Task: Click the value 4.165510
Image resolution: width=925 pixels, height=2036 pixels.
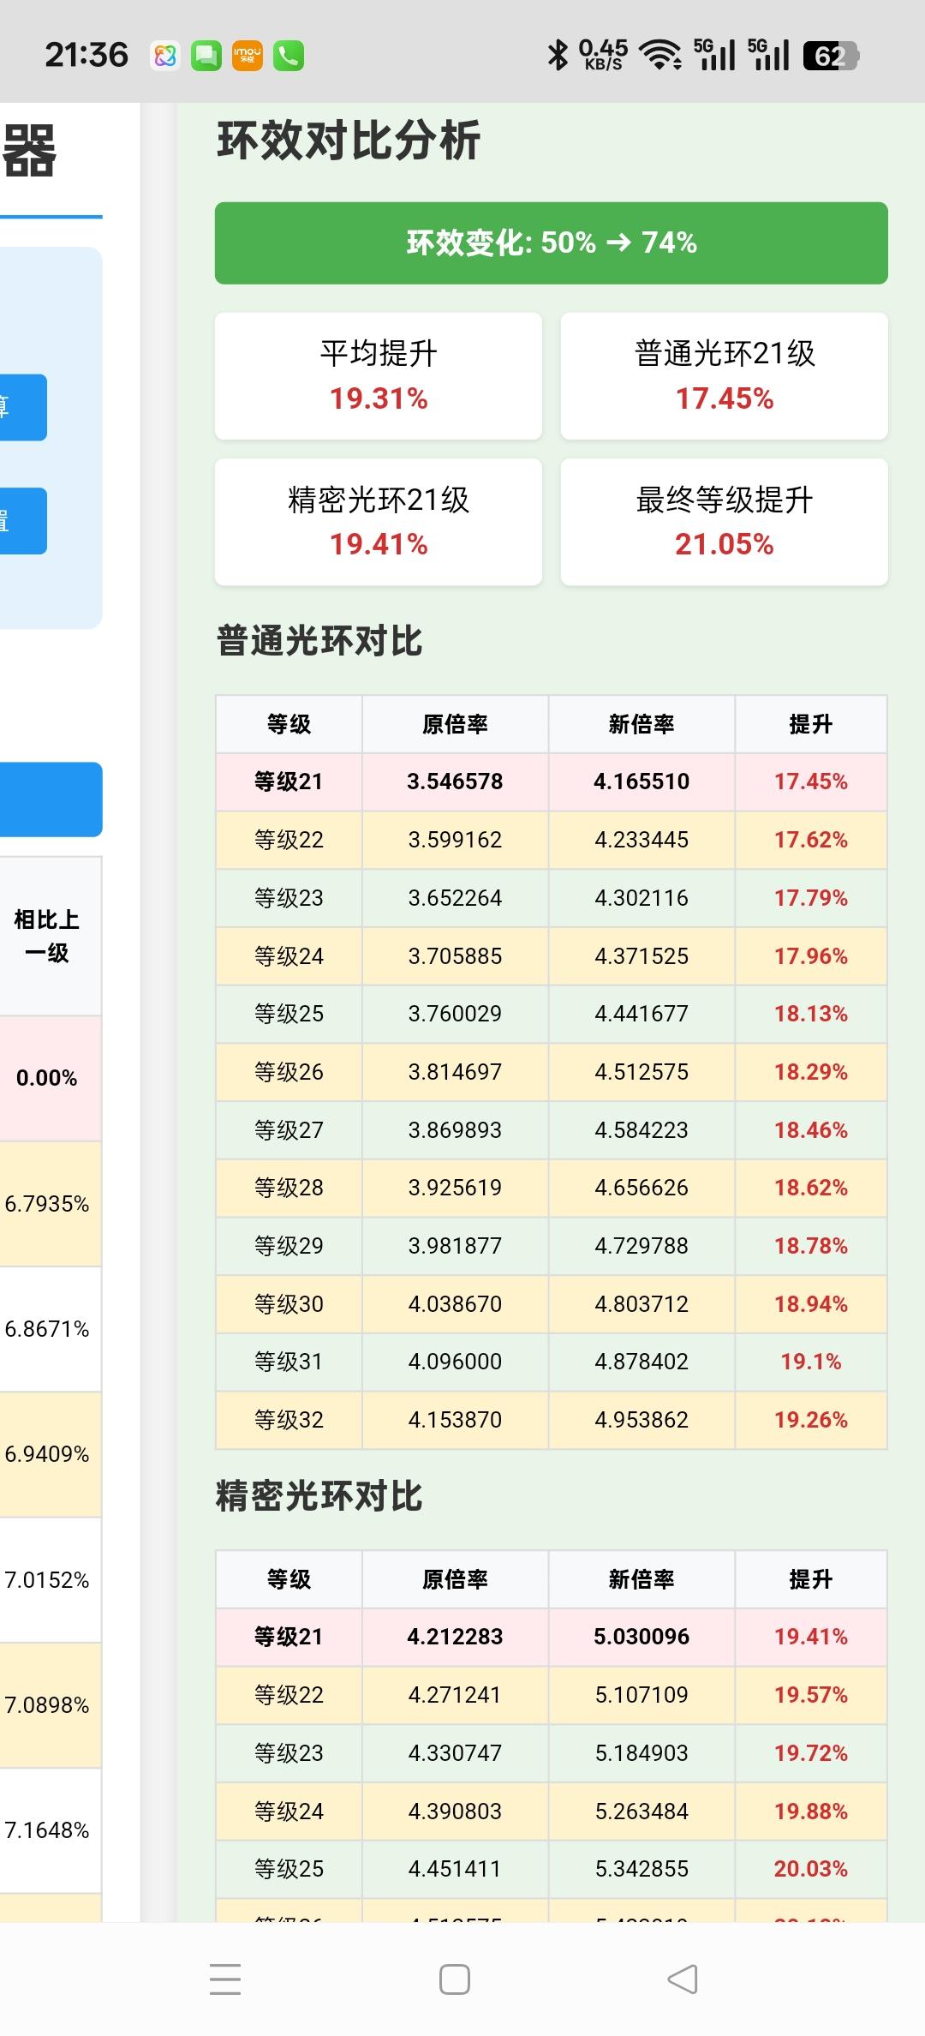Action: click(x=642, y=781)
